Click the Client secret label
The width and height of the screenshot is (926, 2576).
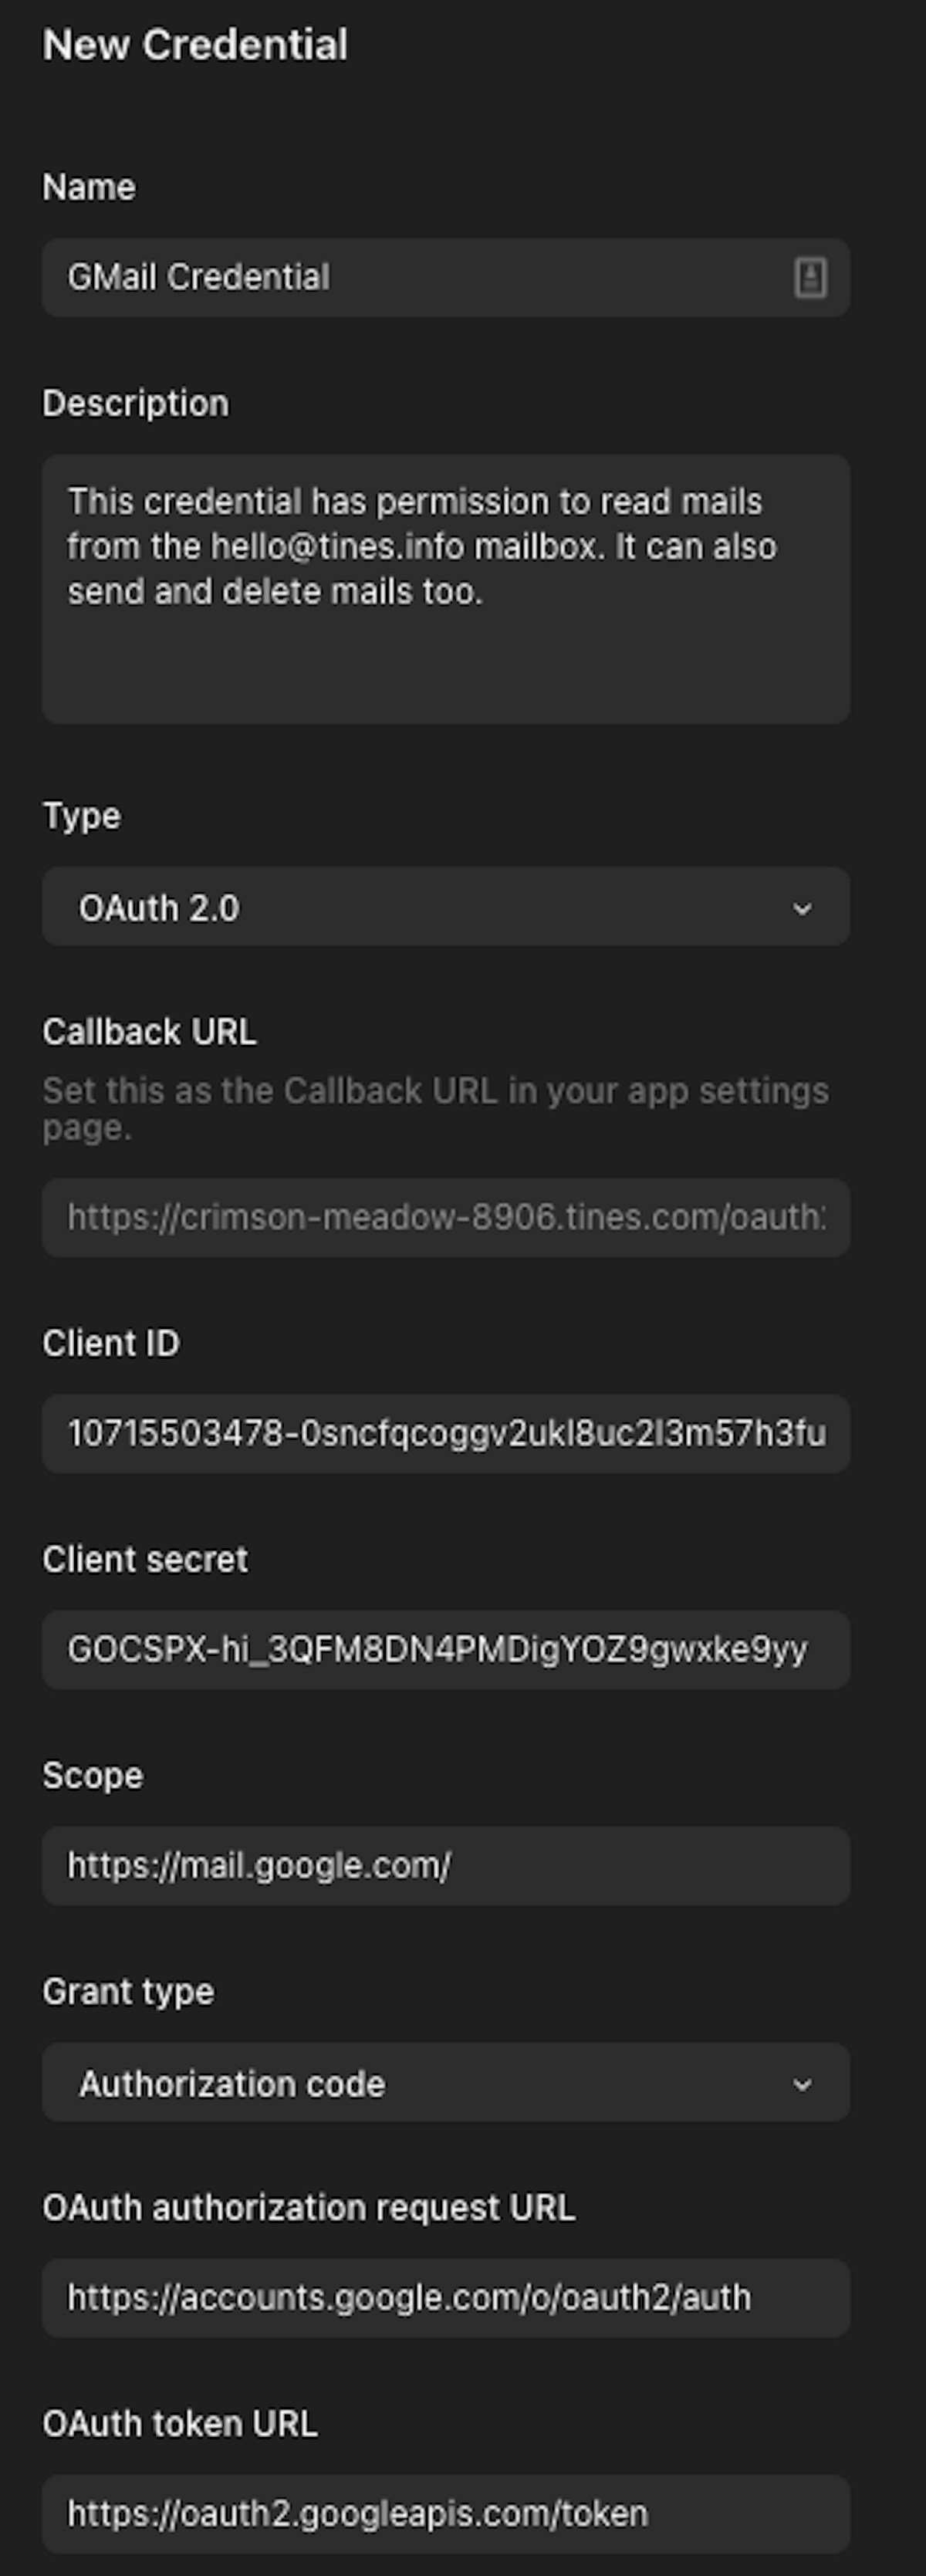coord(145,1559)
